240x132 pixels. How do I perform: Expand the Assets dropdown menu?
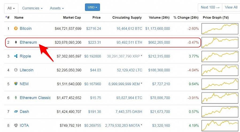tap(57, 8)
